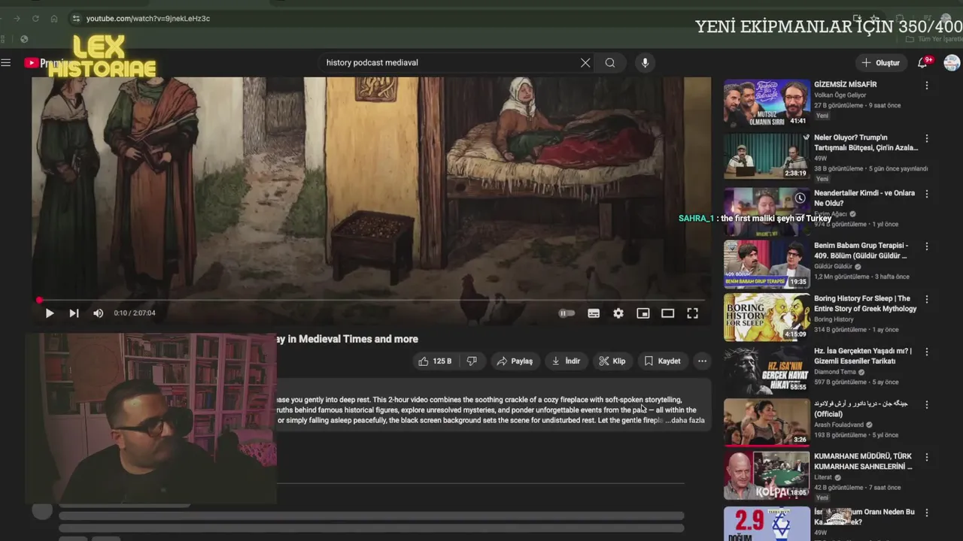The image size is (963, 541).
Task: Open options for Hz. İsa video
Action: point(927,352)
